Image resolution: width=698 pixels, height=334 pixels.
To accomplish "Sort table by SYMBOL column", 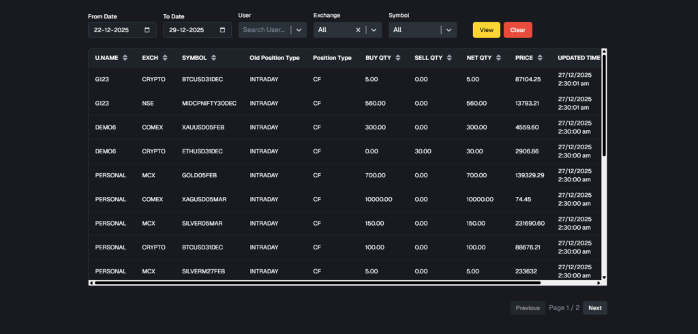I will (213, 58).
